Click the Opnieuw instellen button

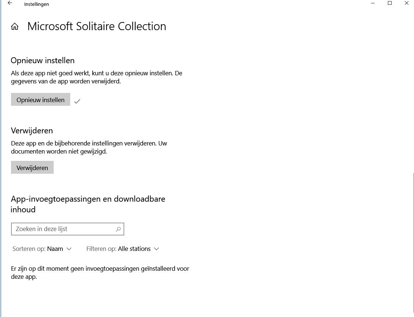pos(40,100)
